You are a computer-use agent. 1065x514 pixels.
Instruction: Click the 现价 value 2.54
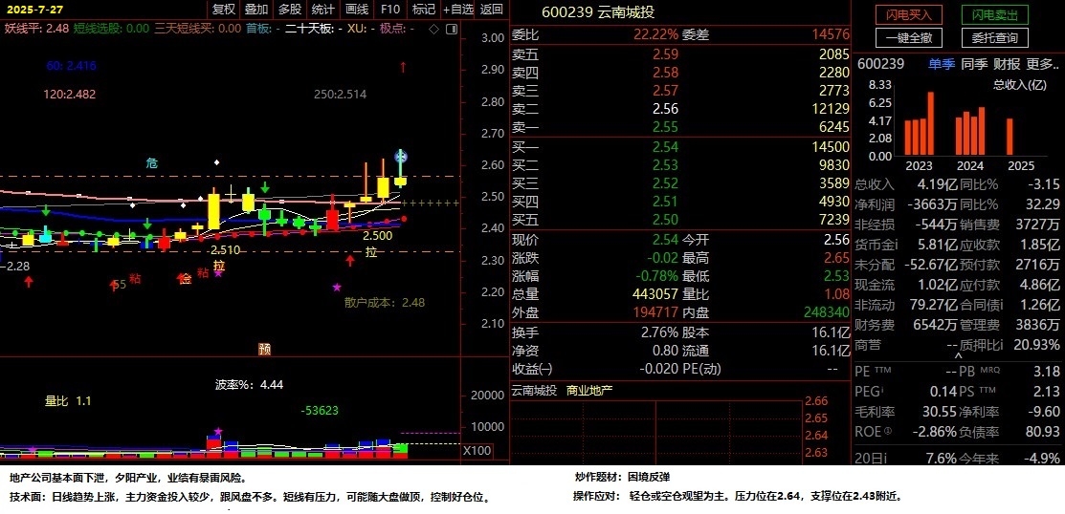point(666,240)
